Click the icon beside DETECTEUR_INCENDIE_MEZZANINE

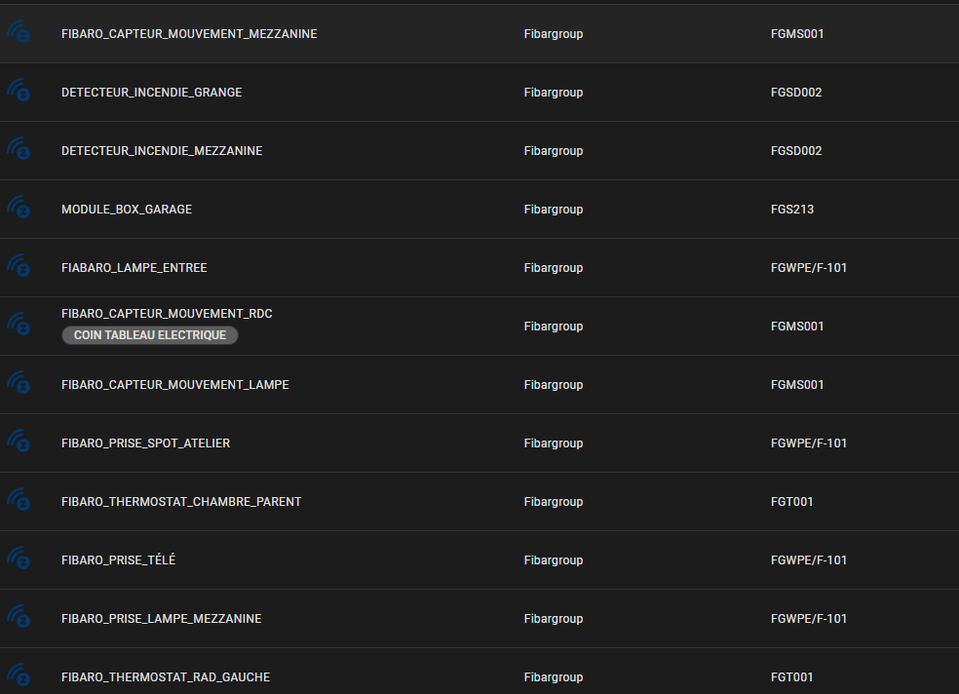point(19,149)
